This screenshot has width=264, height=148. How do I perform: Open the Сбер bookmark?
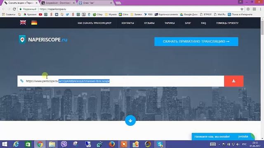pos(98,15)
